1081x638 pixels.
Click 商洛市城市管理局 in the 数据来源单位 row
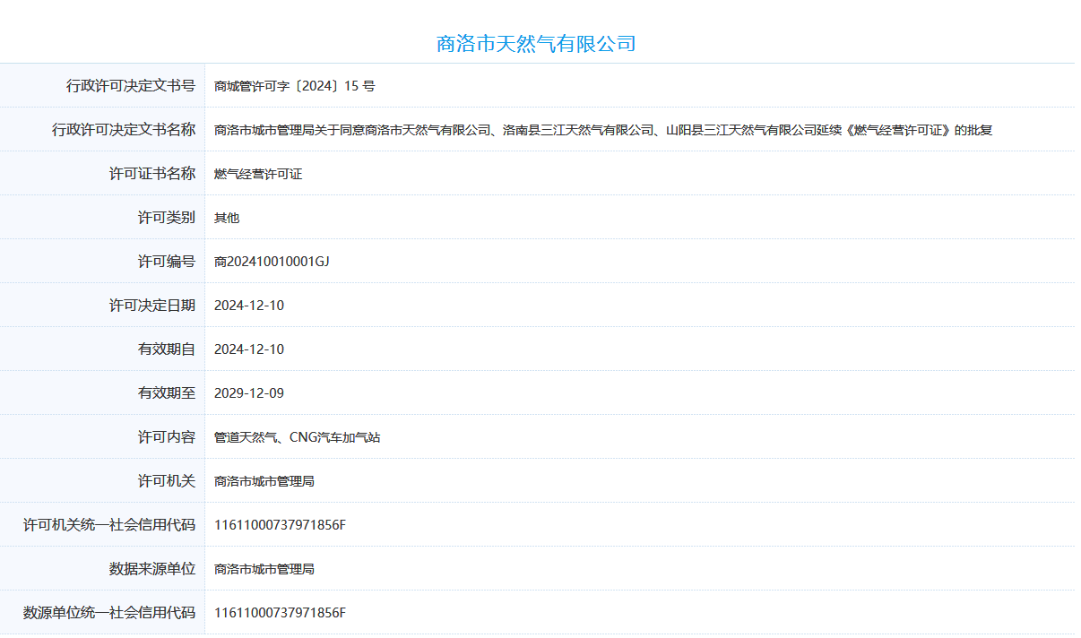[x=264, y=569]
